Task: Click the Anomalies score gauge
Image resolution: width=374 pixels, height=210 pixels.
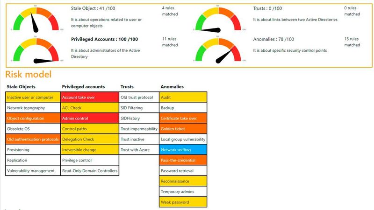Action: (218, 50)
